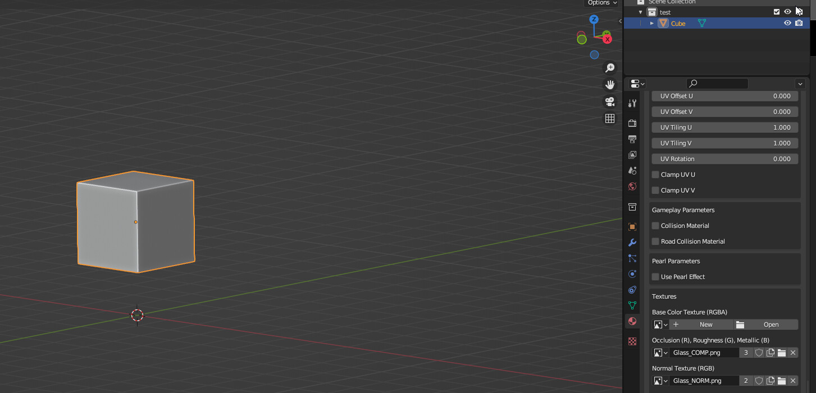The height and width of the screenshot is (393, 816).
Task: Enable the Road Collision Material checkbox
Action: 655,241
